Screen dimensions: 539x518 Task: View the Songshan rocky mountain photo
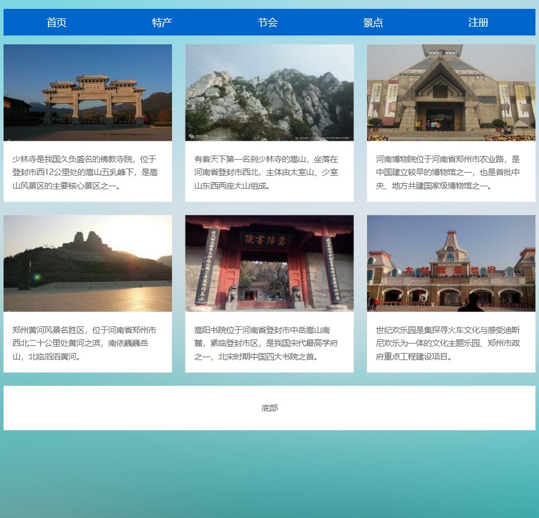coord(269,93)
